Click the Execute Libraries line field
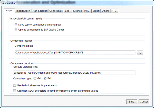 tap(74, 73)
